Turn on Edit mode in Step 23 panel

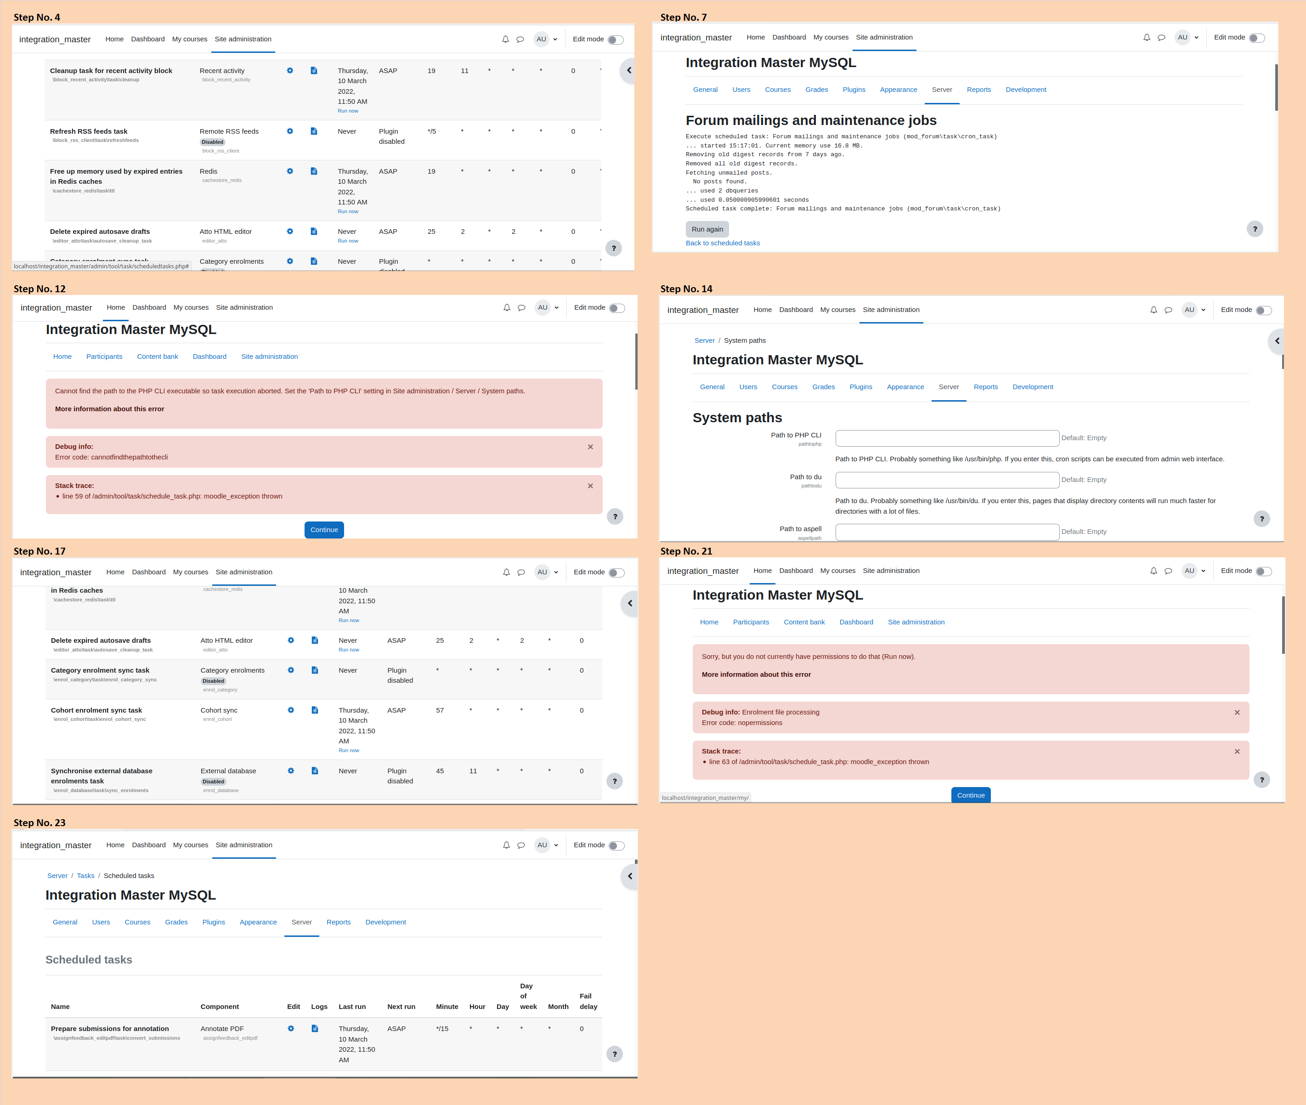click(x=617, y=846)
